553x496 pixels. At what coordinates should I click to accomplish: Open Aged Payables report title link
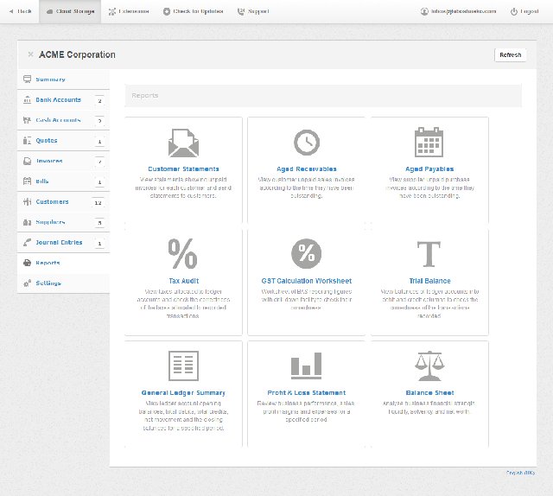coord(429,169)
